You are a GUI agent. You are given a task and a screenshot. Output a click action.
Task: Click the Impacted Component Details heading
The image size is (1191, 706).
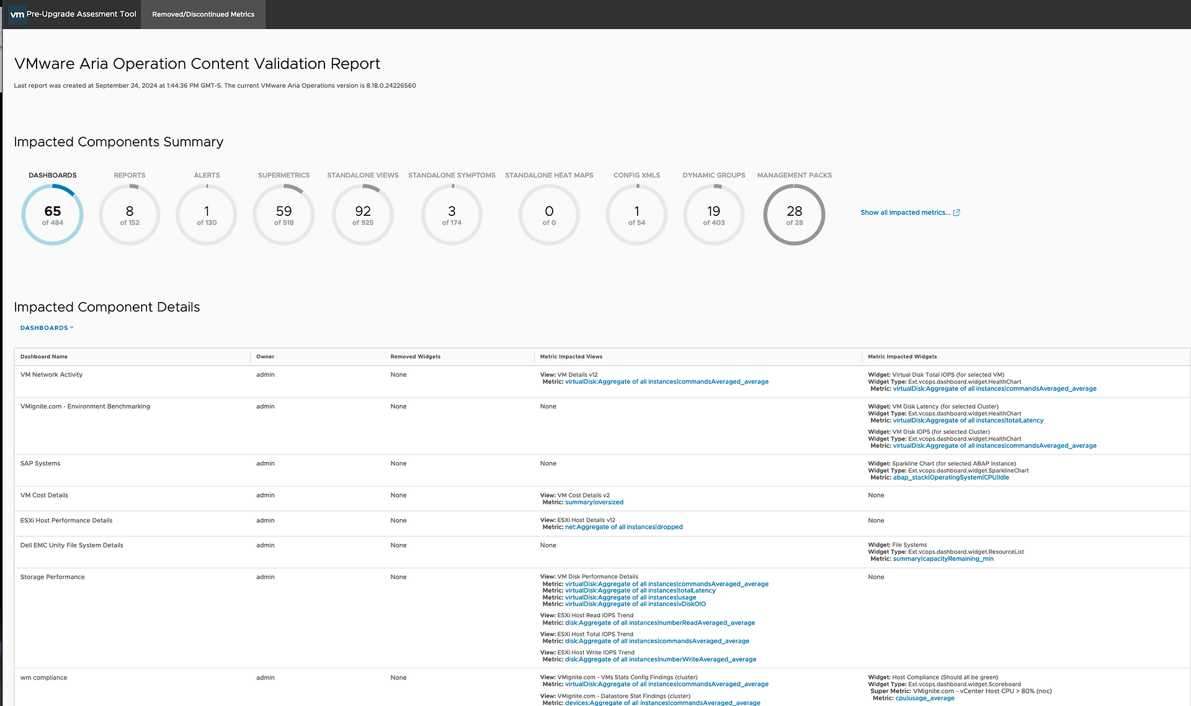click(107, 307)
